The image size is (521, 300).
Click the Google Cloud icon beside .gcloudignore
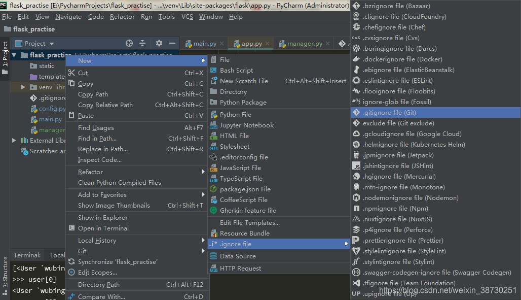click(356, 134)
